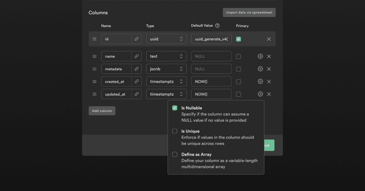365x191 pixels.
Task: Click the link icon next to metadata column
Action: pyautogui.click(x=137, y=69)
